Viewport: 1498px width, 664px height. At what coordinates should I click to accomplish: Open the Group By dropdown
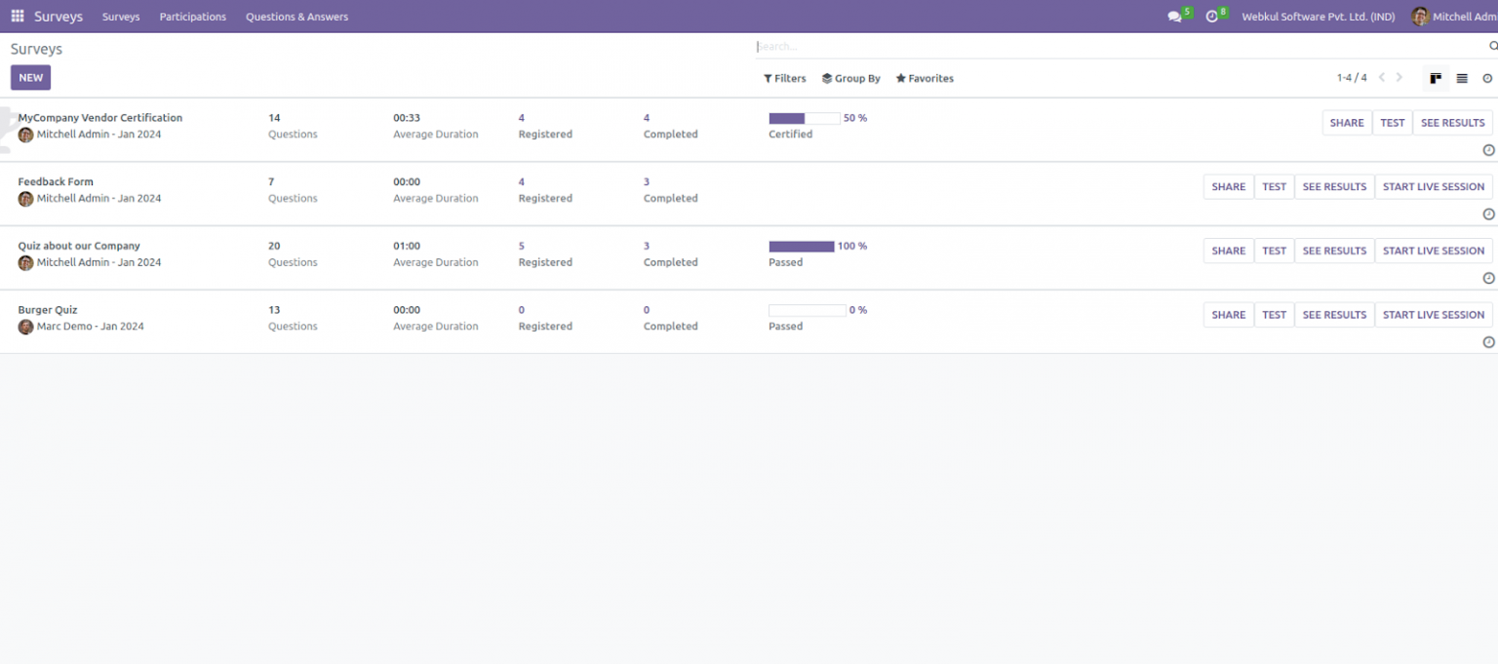(x=850, y=78)
